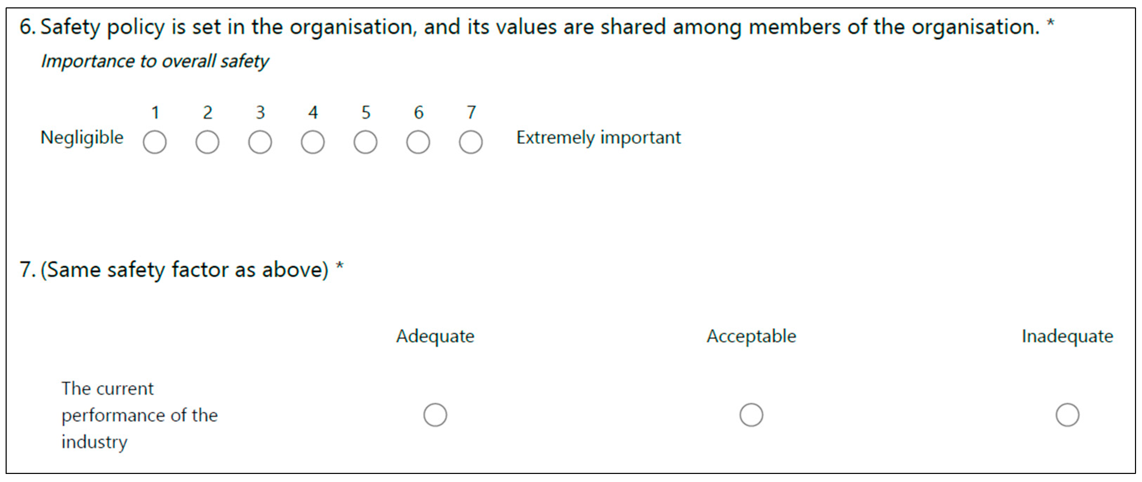Click the Importance to overall safety subtitle

point(155,61)
